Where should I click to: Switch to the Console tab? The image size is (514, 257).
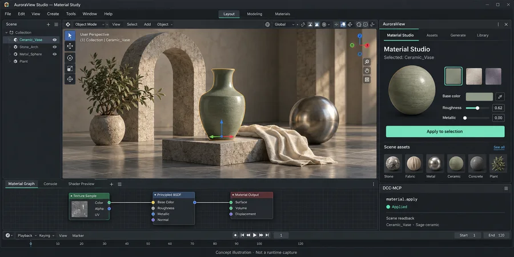point(50,184)
